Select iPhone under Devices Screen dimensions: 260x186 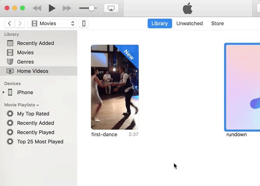click(x=38, y=93)
